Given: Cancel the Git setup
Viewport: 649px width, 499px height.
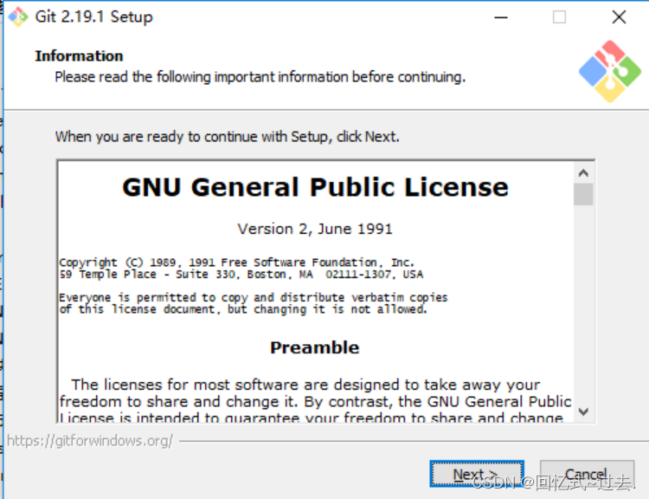Looking at the screenshot, I should (587, 474).
